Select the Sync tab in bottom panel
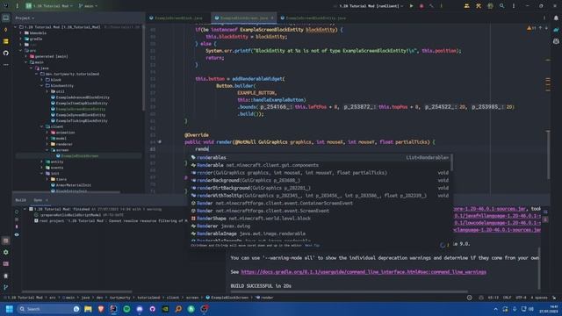The width and height of the screenshot is (562, 316). click(38, 200)
